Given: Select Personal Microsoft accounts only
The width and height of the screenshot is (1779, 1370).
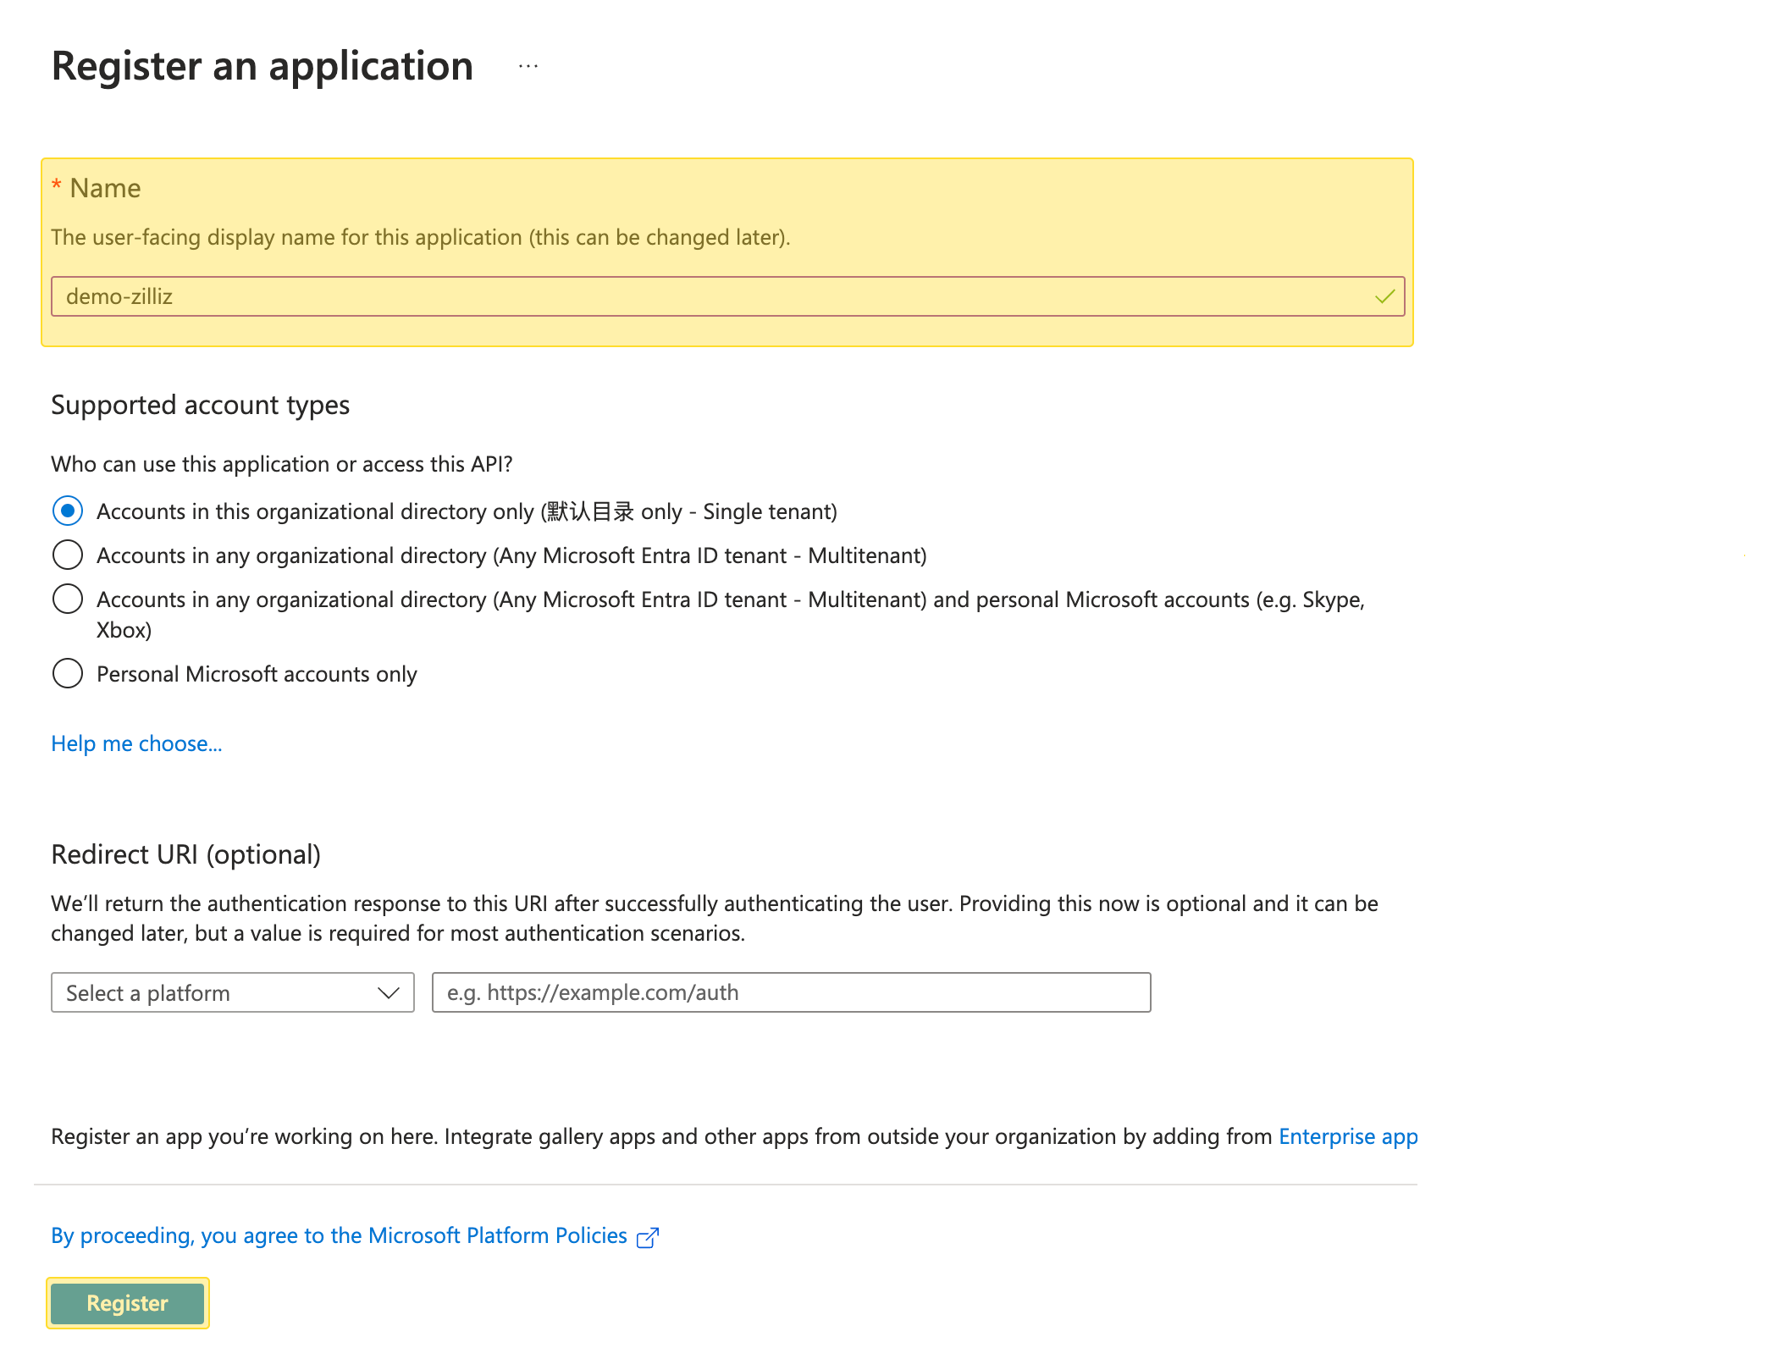Looking at the screenshot, I should coord(68,674).
